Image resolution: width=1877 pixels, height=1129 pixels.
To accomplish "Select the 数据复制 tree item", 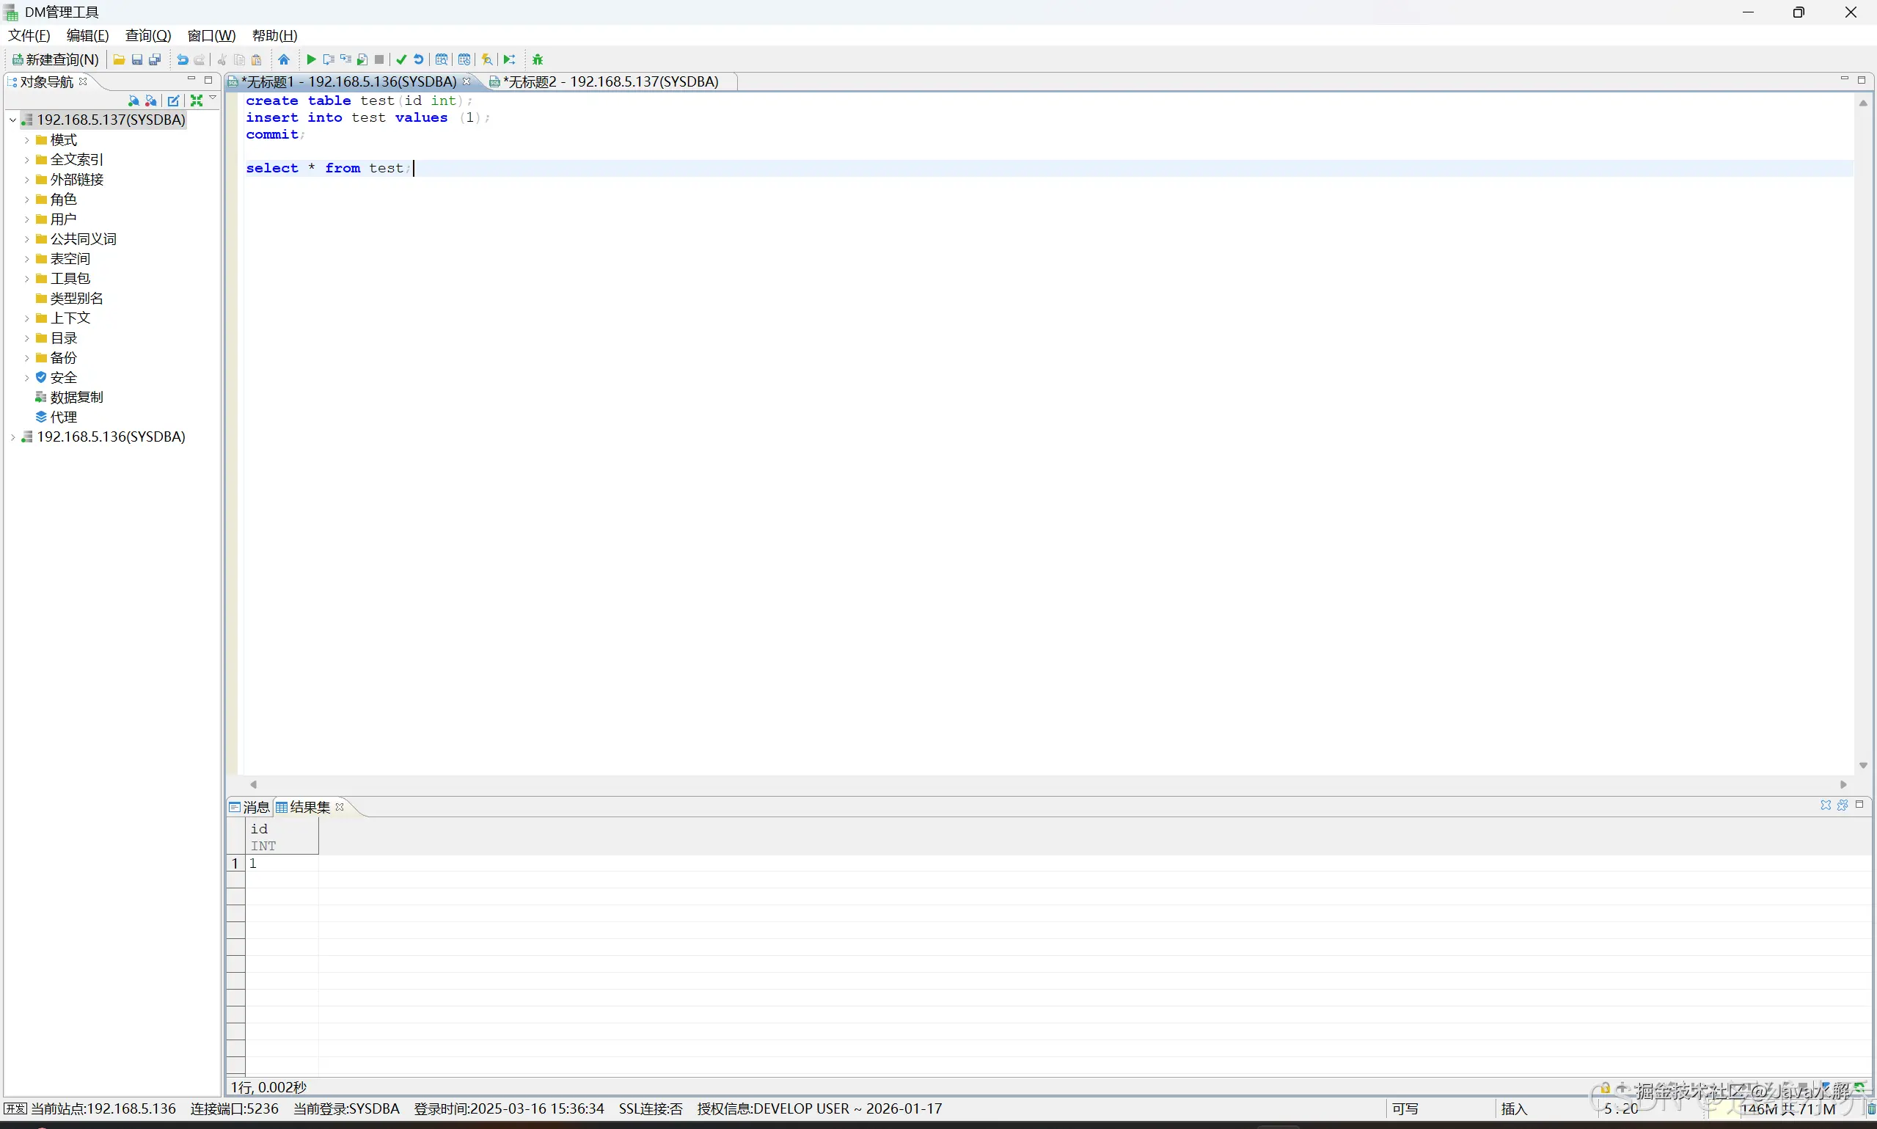I will pyautogui.click(x=76, y=397).
